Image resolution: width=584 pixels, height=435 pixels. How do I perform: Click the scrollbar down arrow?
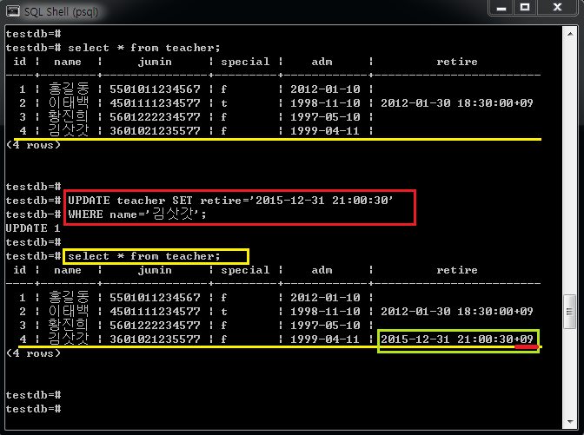(x=570, y=422)
